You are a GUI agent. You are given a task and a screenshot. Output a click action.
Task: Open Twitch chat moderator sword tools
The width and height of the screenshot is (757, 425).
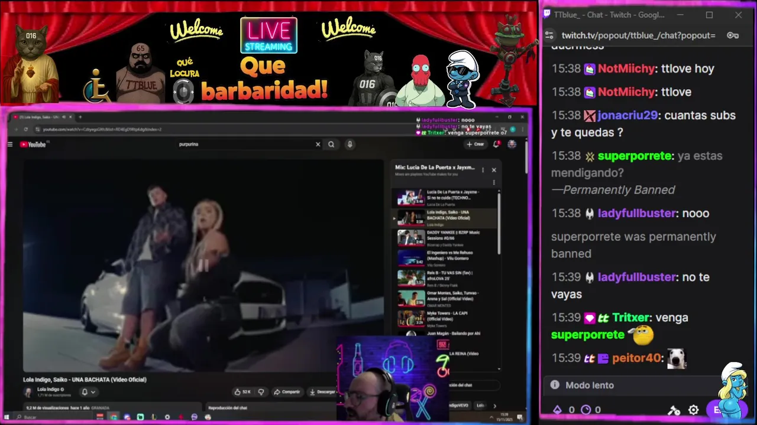[674, 410]
